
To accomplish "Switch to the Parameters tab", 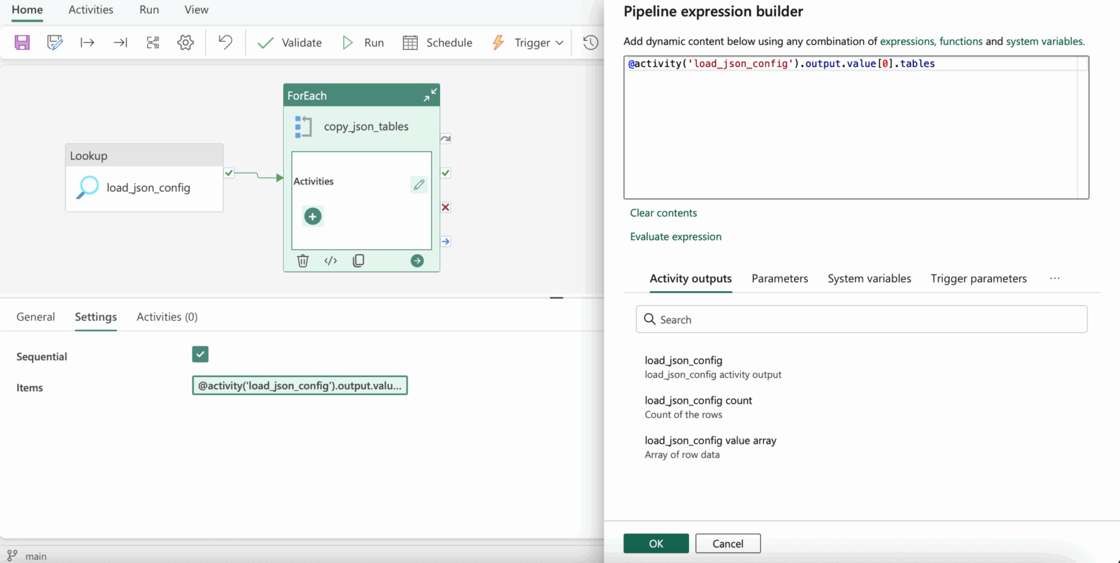I will click(x=779, y=279).
